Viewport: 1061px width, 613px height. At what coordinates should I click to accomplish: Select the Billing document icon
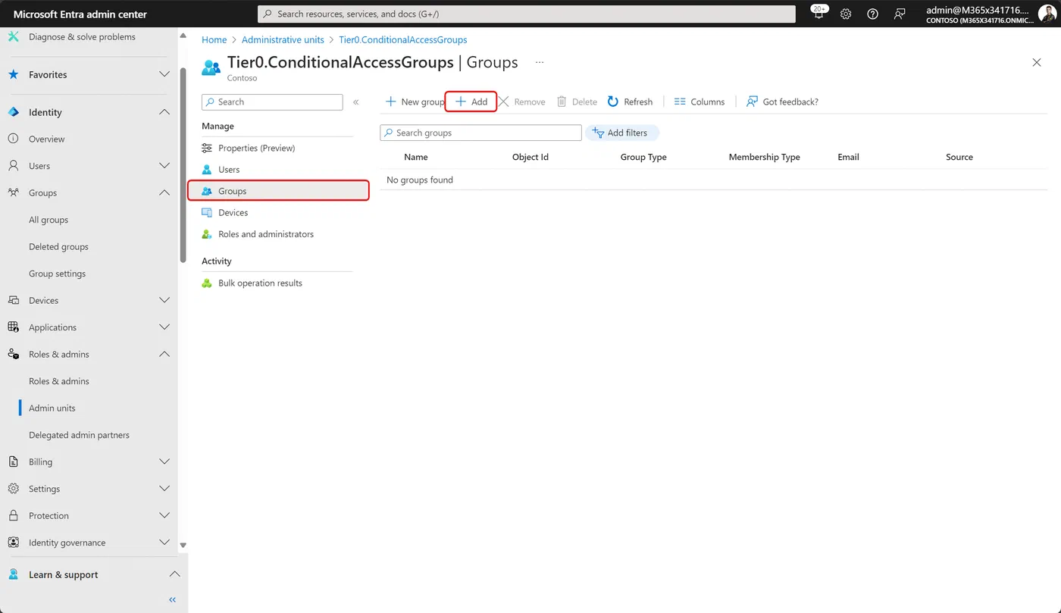tap(13, 461)
